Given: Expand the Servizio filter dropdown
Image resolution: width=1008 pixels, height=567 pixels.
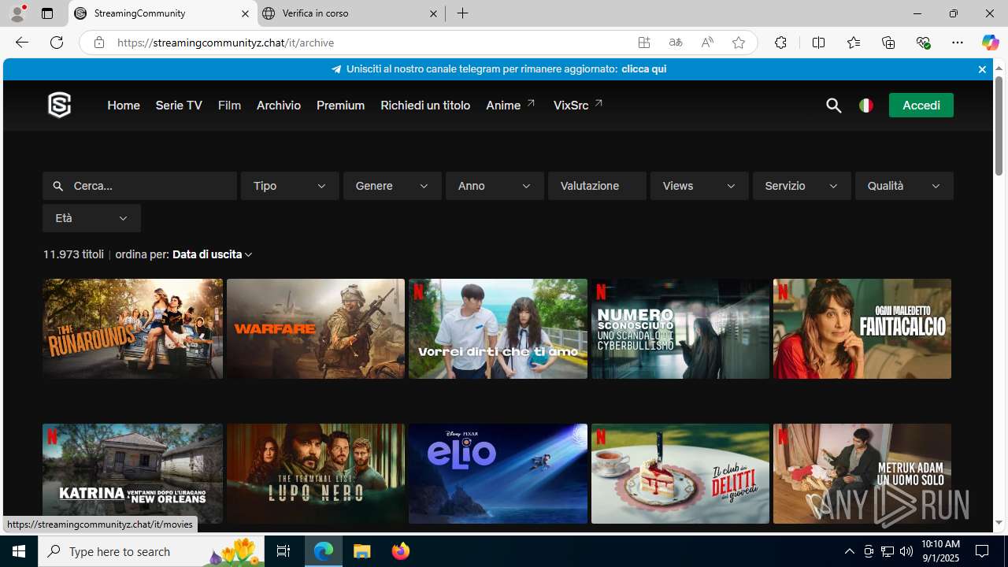Looking at the screenshot, I should coord(802,186).
